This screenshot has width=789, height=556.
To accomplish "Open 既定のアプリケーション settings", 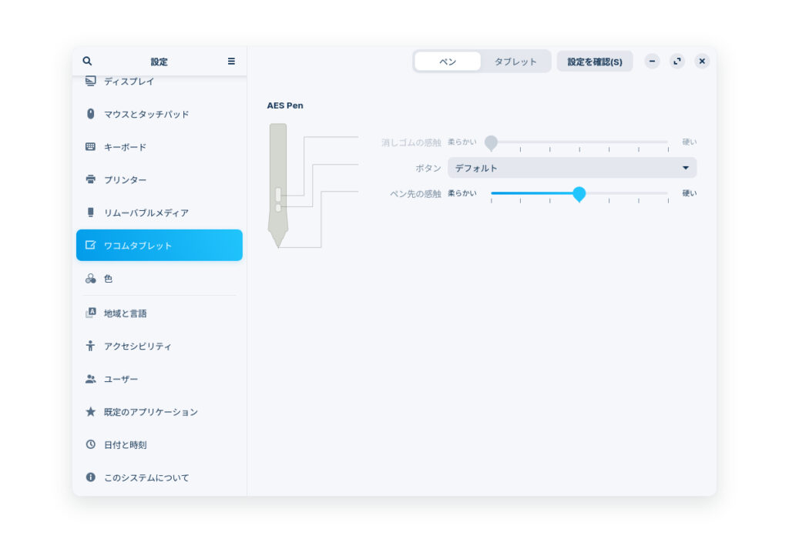I will pyautogui.click(x=159, y=412).
